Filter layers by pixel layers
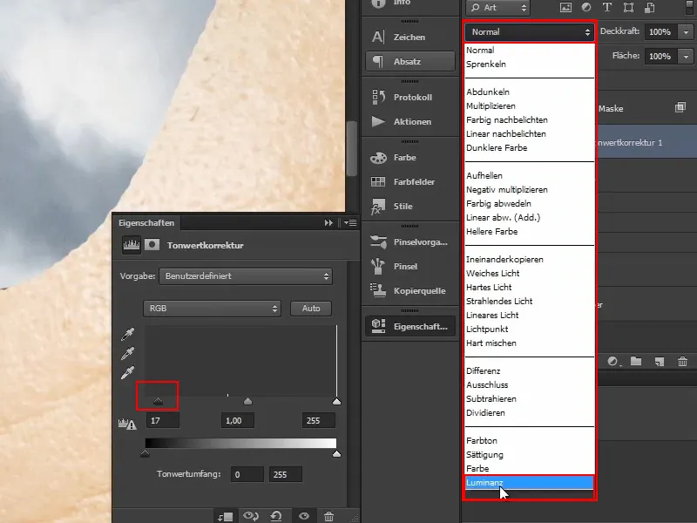The image size is (697, 523). coord(565,7)
